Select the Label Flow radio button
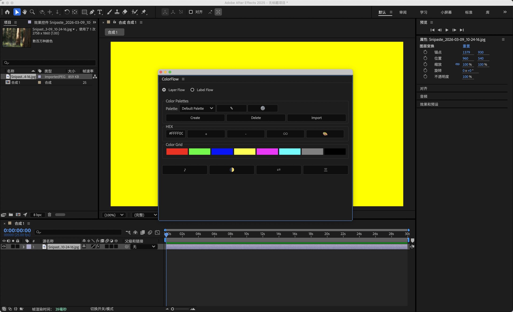 click(x=192, y=90)
